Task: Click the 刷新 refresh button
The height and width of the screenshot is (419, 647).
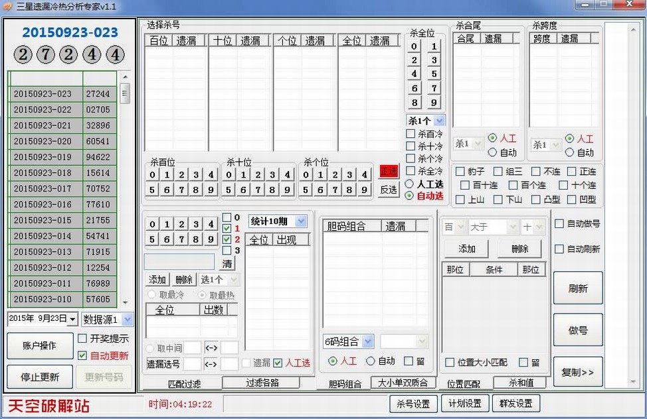Action: tap(577, 289)
